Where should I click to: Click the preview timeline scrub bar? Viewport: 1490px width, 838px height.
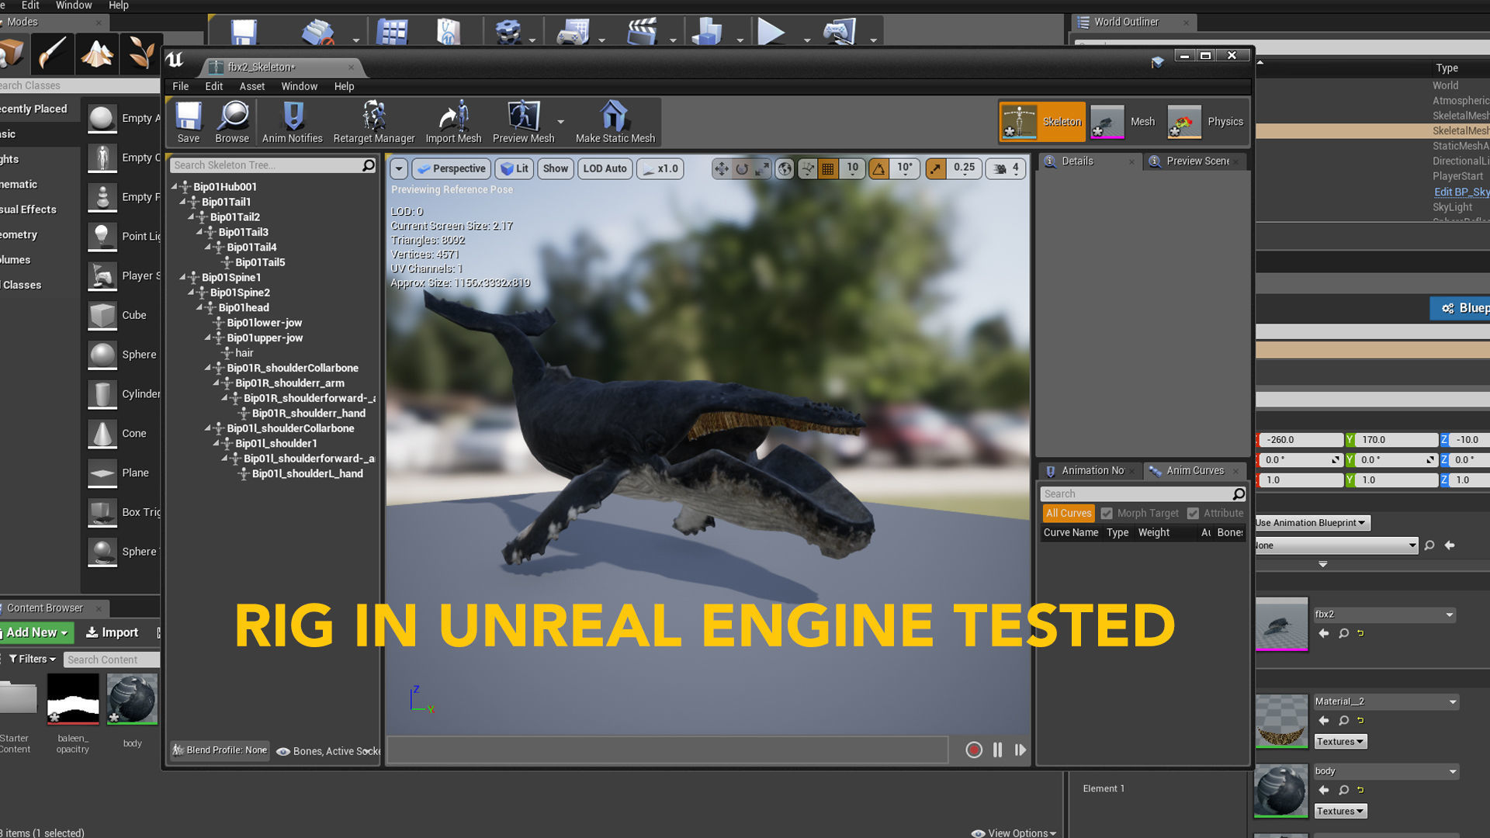tap(667, 750)
